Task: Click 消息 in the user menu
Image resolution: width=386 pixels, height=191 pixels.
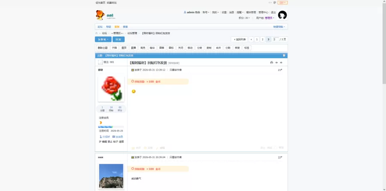Action: tap(232, 12)
